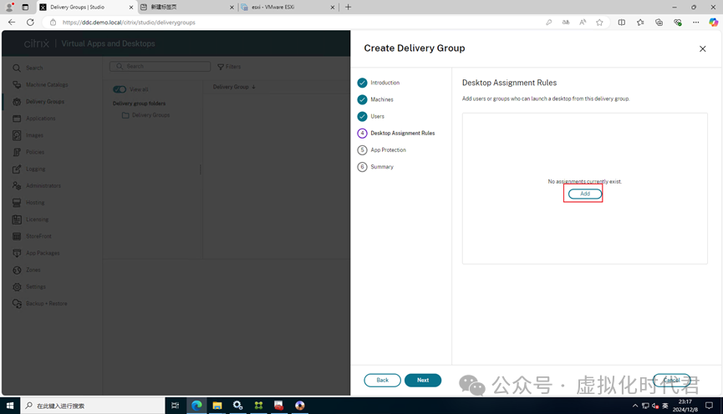The width and height of the screenshot is (723, 414).
Task: Open Zones in the sidebar
Action: coord(26,270)
